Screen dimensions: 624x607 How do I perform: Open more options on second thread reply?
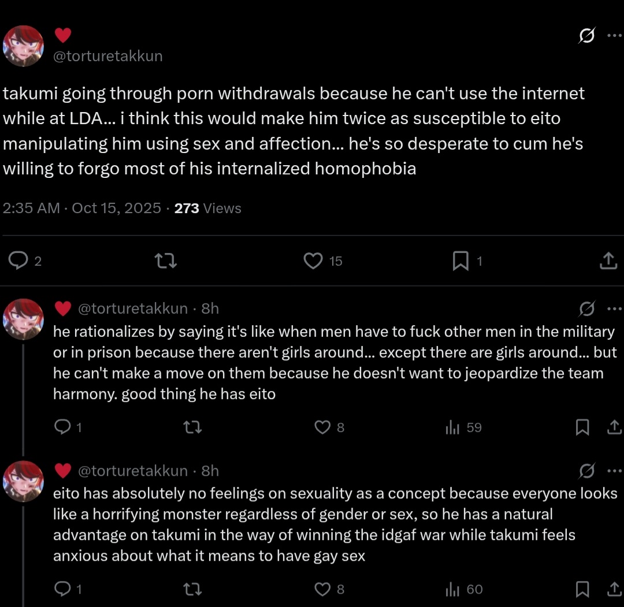coord(614,471)
